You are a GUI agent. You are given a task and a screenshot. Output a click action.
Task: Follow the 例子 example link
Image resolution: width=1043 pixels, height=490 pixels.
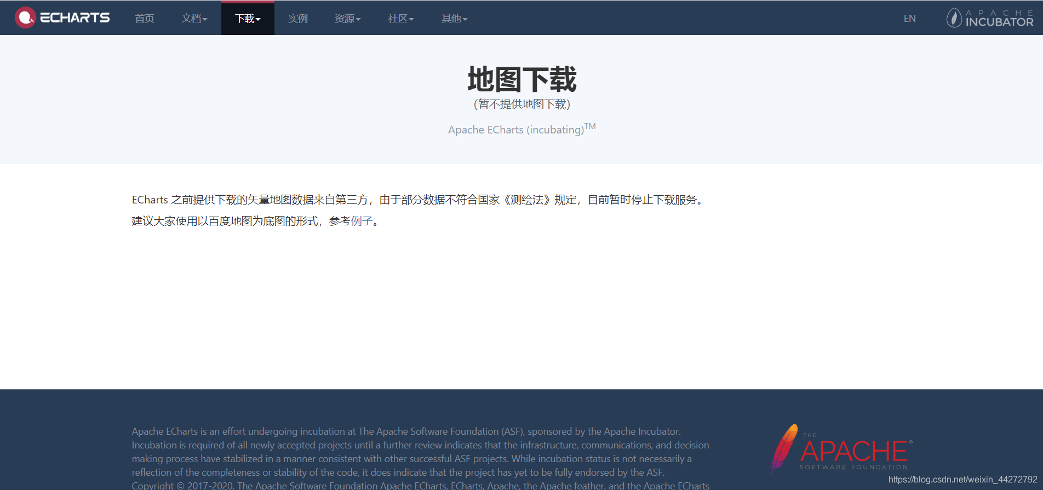pyautogui.click(x=362, y=221)
